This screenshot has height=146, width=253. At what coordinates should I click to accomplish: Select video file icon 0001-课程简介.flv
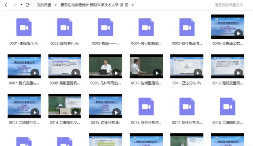24,27
